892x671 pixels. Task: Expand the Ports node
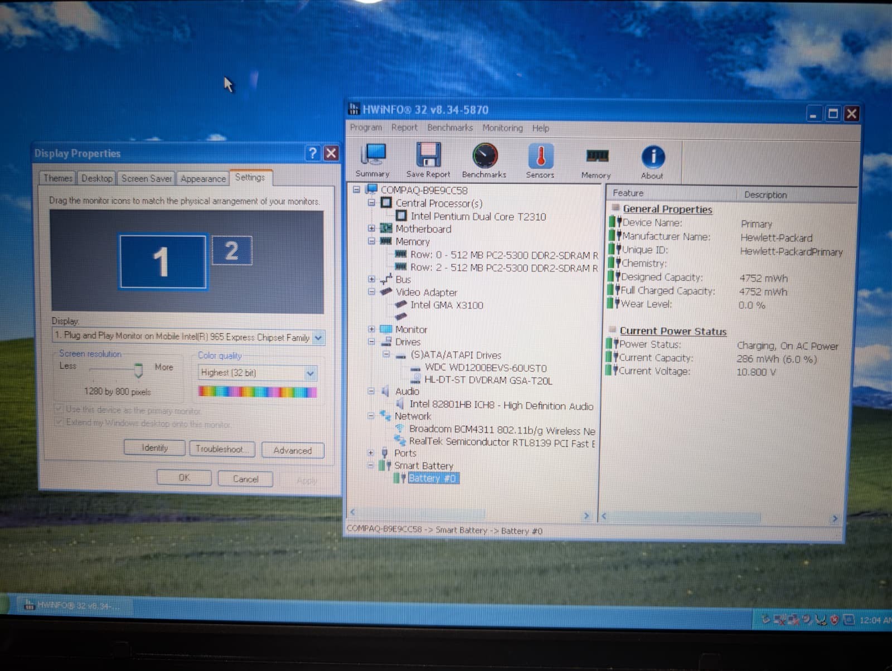(370, 453)
